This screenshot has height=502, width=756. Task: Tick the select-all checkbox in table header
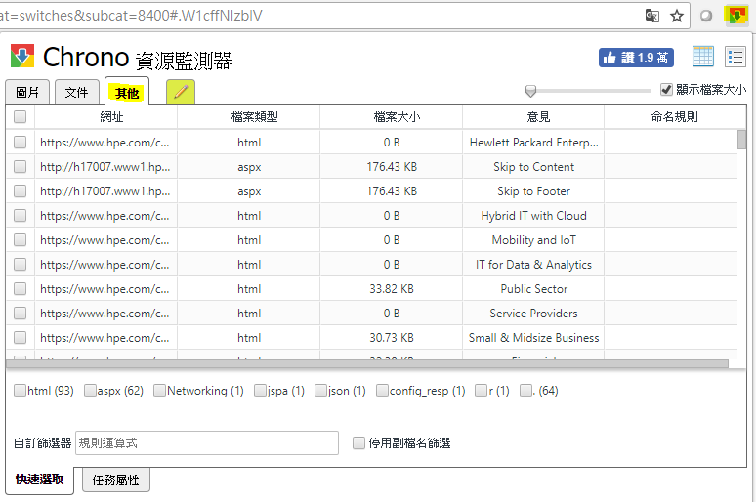point(21,116)
